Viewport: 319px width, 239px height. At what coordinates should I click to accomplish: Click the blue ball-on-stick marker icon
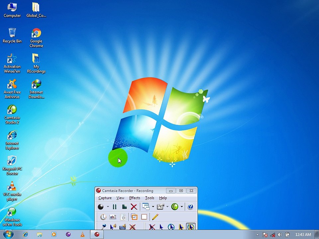tap(103, 226)
